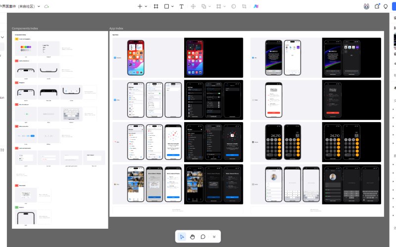Image resolution: width=396 pixels, height=247 pixels.
Task: Click the auto layout toolbar icon
Action: 219,6
